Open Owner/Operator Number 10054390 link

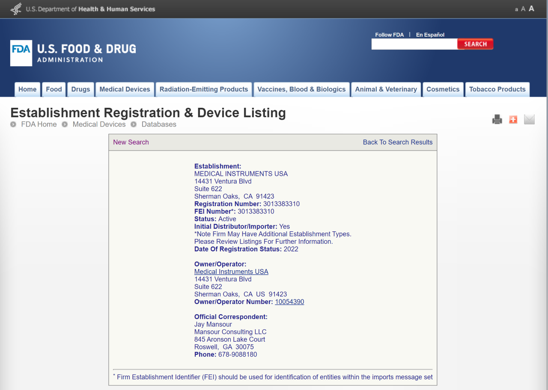pyautogui.click(x=289, y=302)
